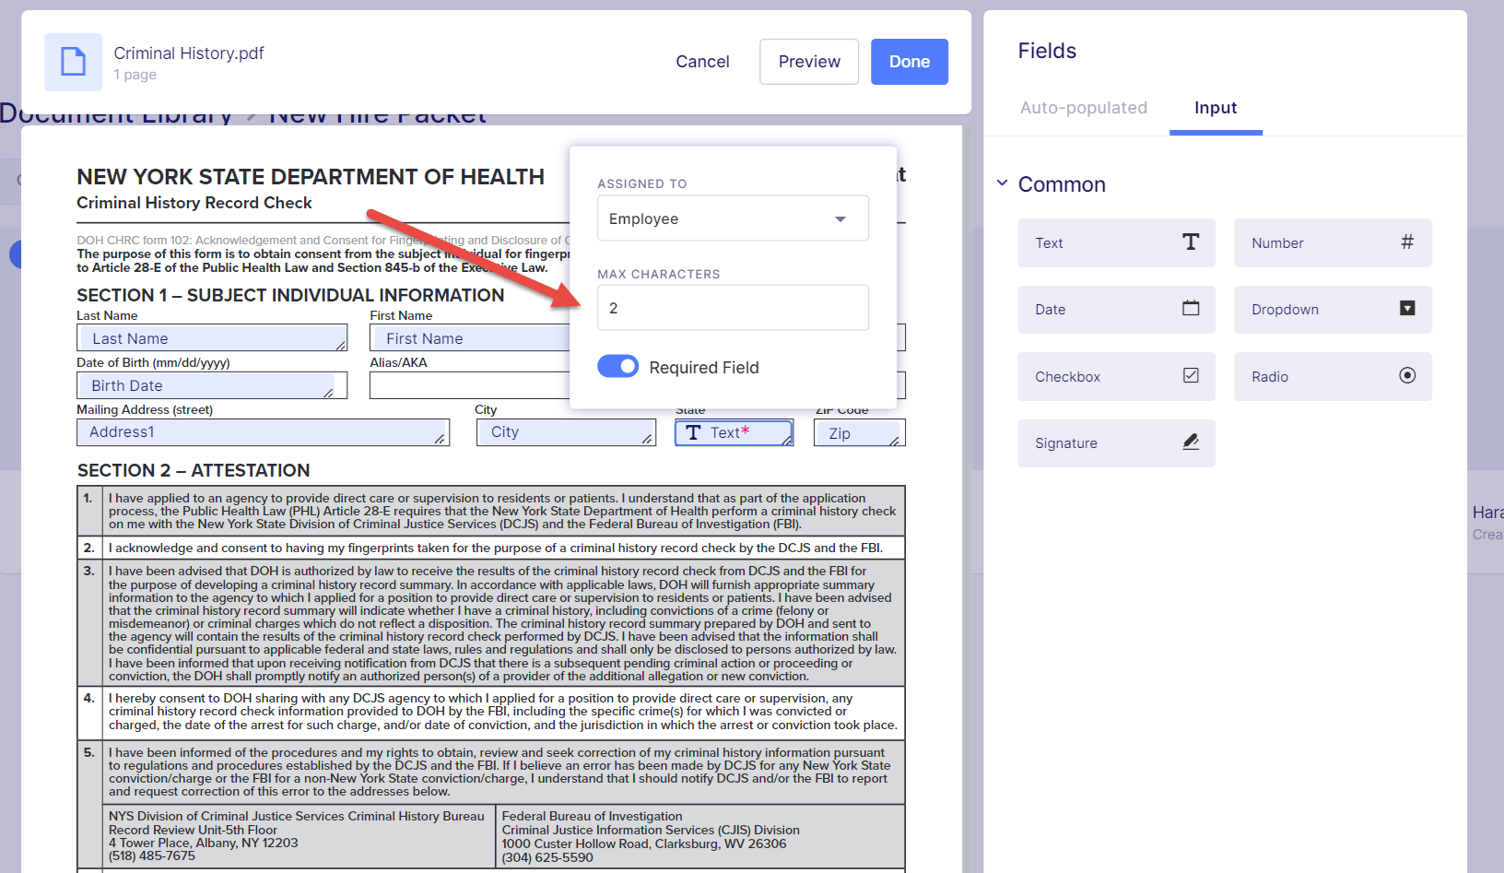Add a Dropdown field from Common

[1333, 310]
